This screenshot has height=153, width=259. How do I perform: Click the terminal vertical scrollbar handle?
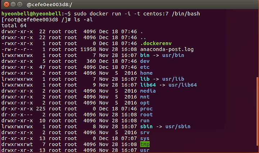(x=257, y=111)
